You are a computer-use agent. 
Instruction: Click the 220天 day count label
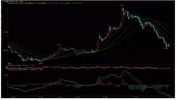[9, 63]
